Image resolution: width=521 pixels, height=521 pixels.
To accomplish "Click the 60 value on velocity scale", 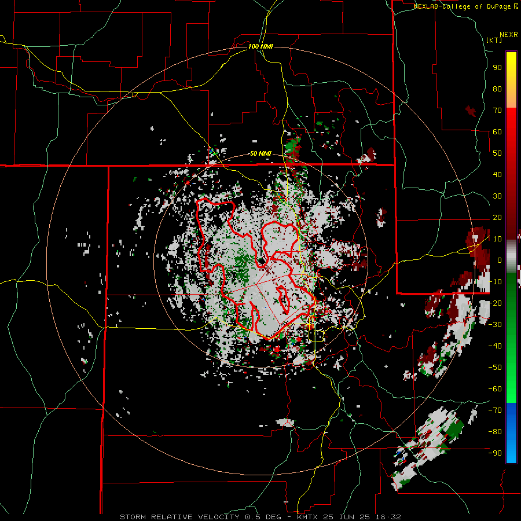I will [x=497, y=131].
